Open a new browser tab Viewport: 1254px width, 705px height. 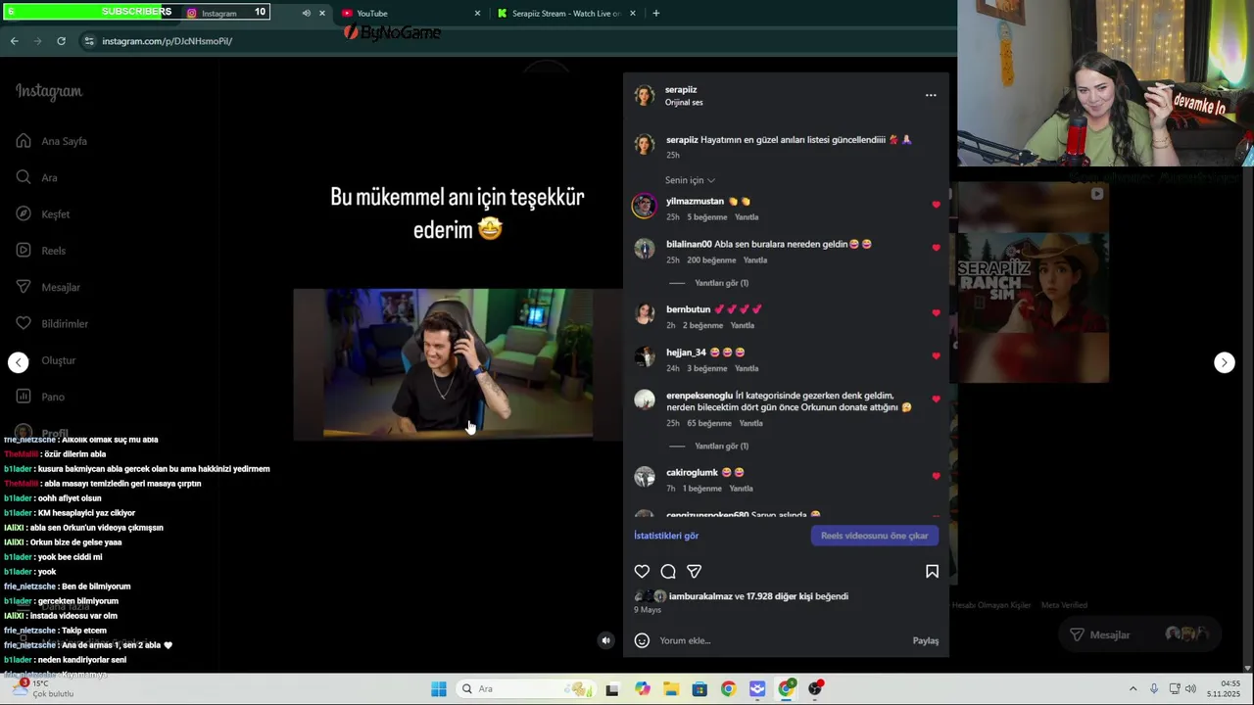pyautogui.click(x=655, y=13)
